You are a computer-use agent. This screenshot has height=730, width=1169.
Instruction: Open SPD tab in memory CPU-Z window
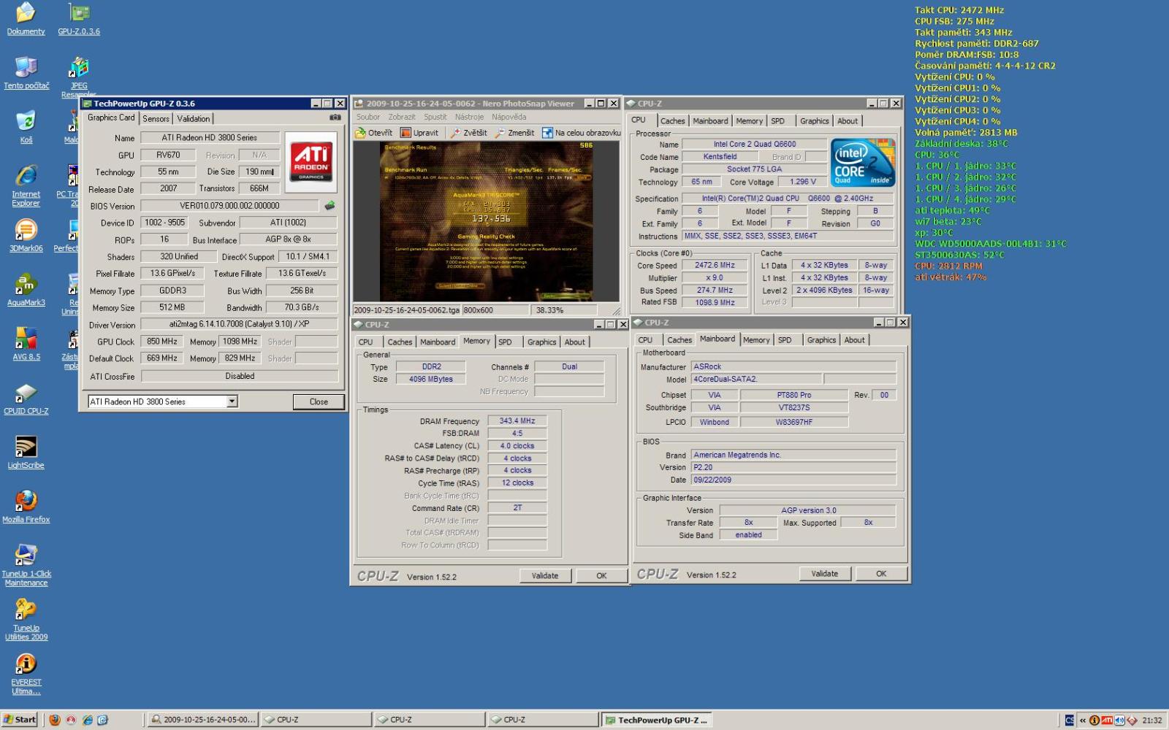click(x=505, y=342)
